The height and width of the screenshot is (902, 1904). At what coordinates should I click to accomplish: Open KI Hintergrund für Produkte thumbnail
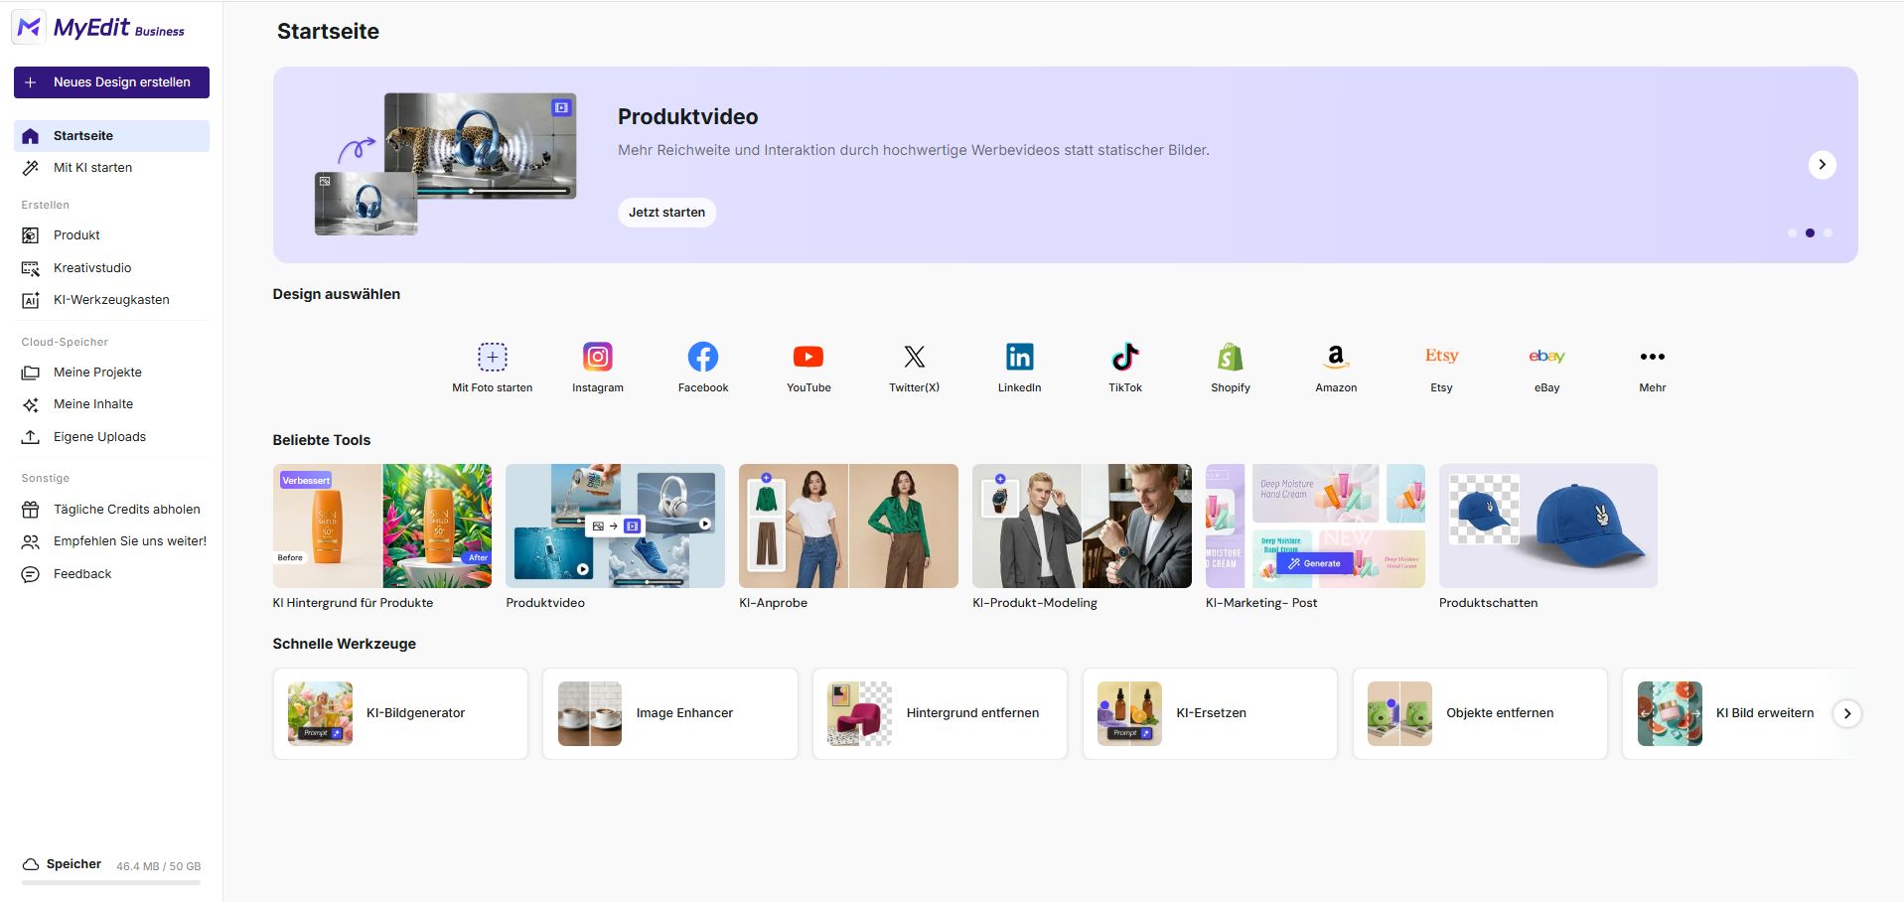pyautogui.click(x=382, y=526)
